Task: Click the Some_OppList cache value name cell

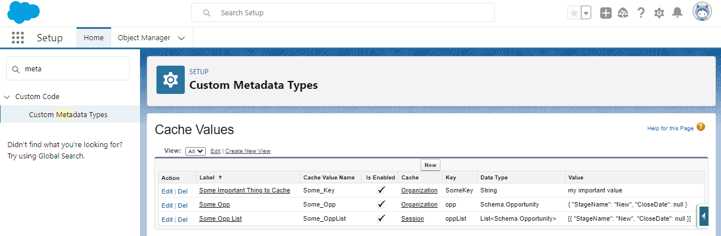Action: click(x=323, y=218)
